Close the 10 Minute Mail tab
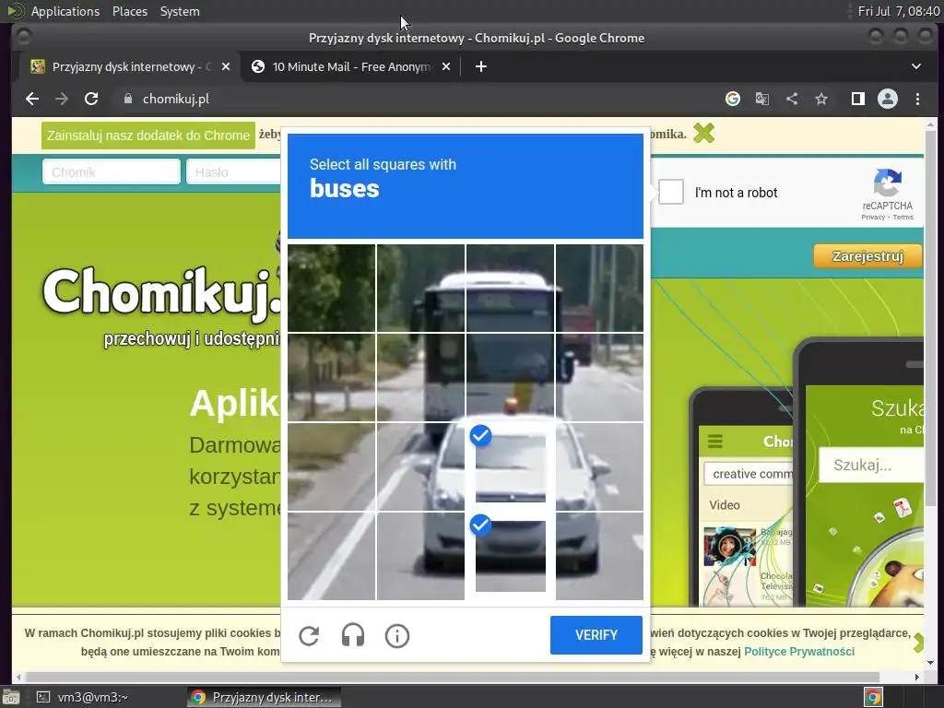 pos(446,66)
